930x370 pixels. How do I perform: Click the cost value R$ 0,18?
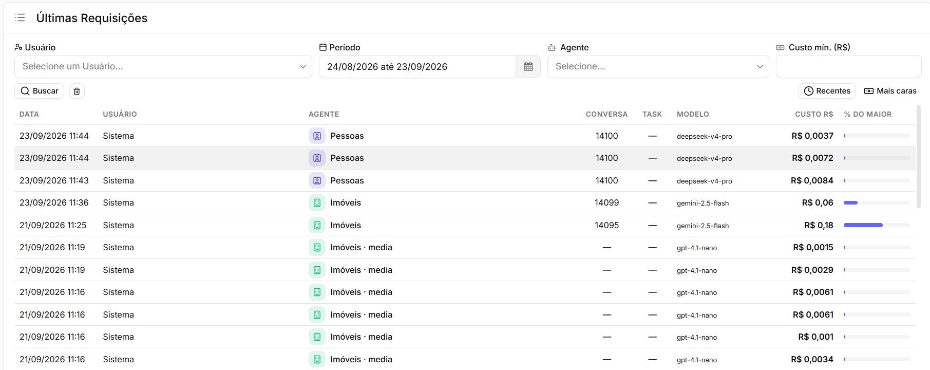coord(819,226)
